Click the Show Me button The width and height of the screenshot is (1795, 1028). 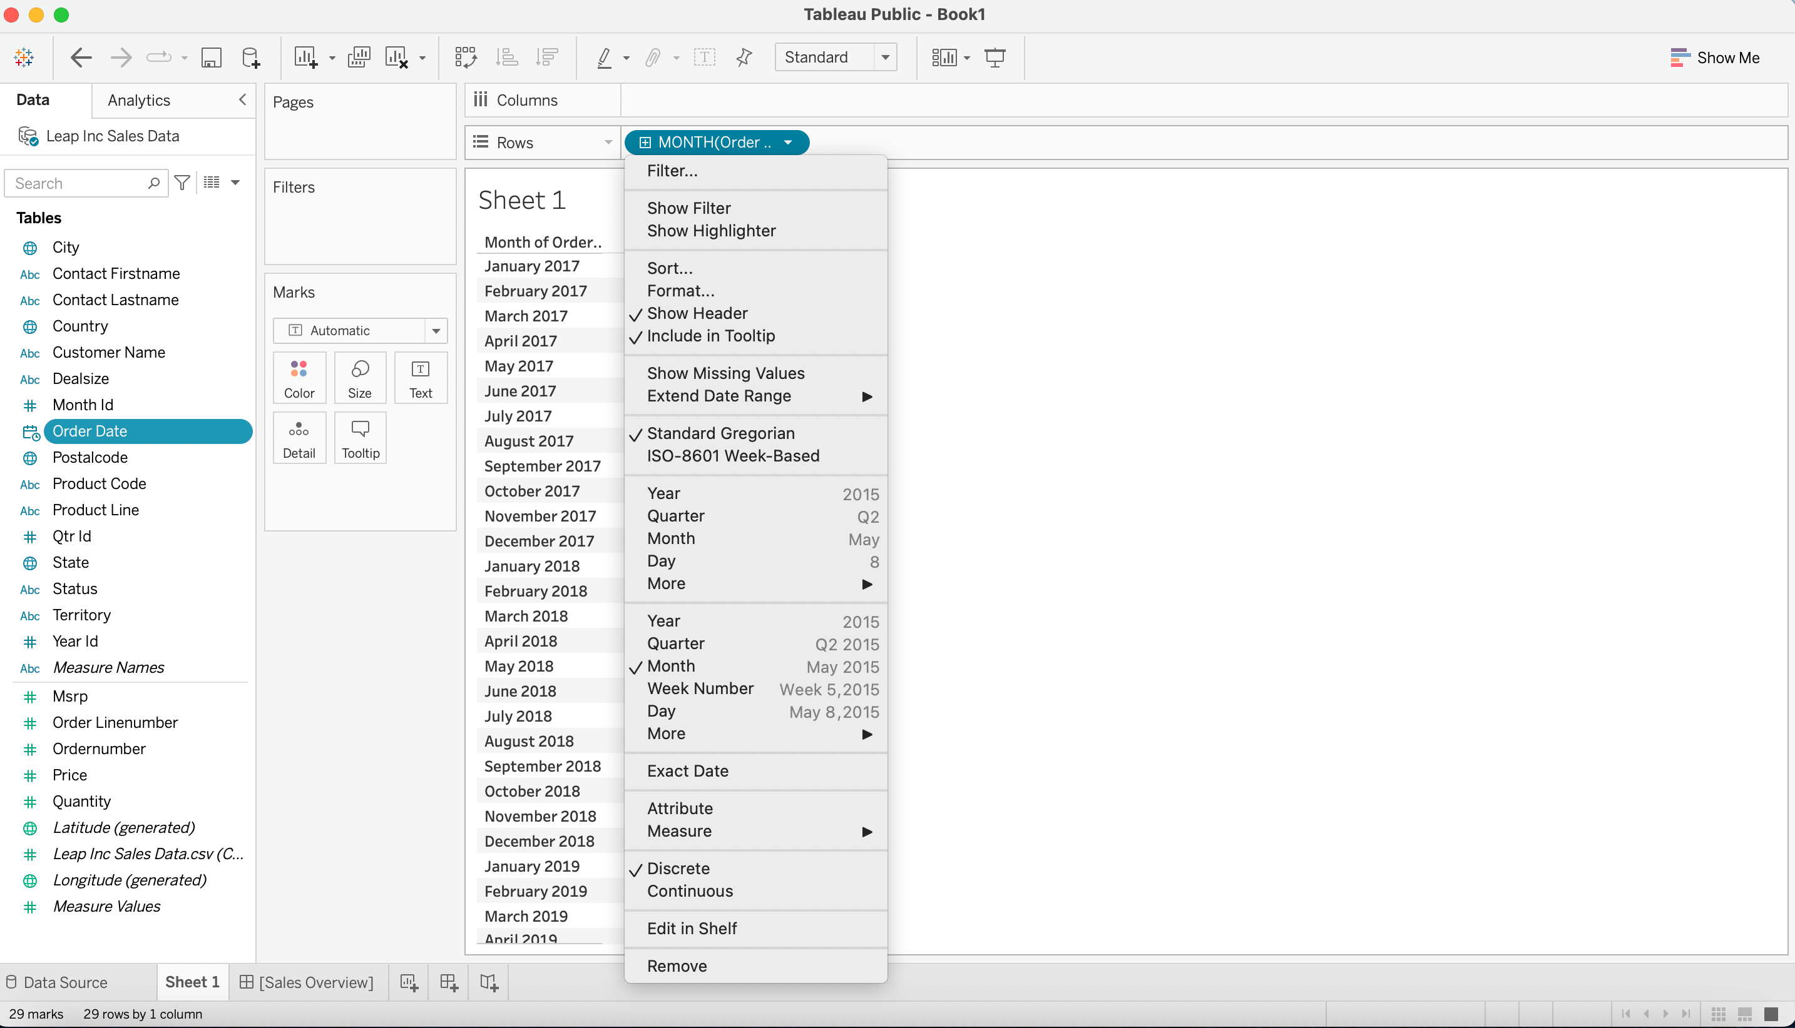(1714, 57)
